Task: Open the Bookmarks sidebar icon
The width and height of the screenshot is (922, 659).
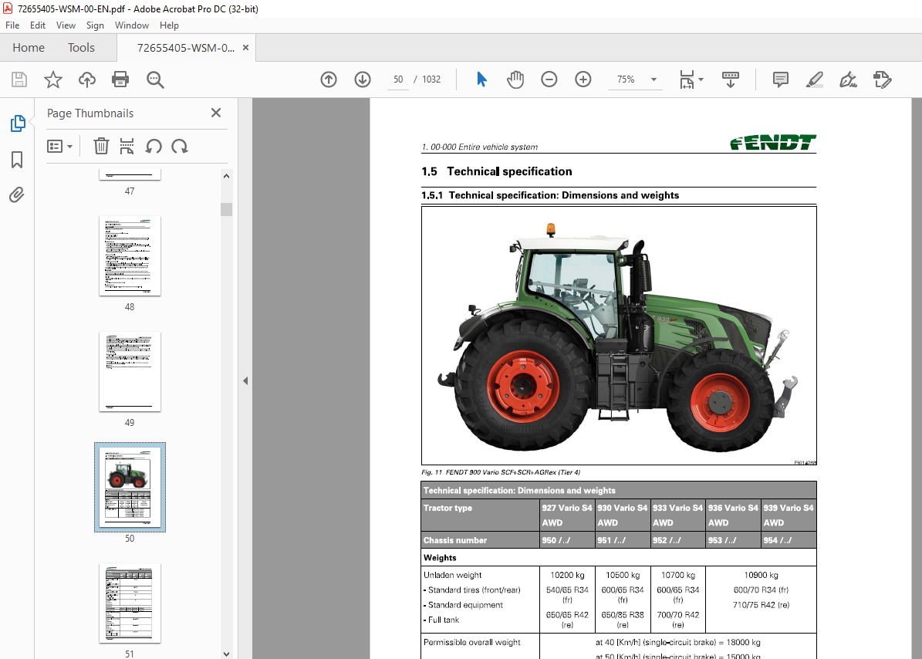Action: [x=17, y=159]
